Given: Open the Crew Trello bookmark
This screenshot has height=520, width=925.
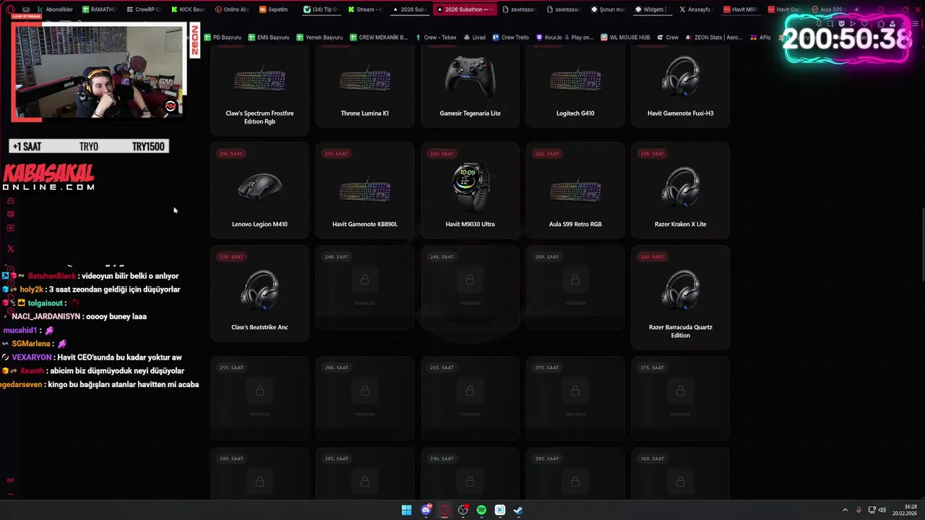Looking at the screenshot, I should tap(511, 37).
